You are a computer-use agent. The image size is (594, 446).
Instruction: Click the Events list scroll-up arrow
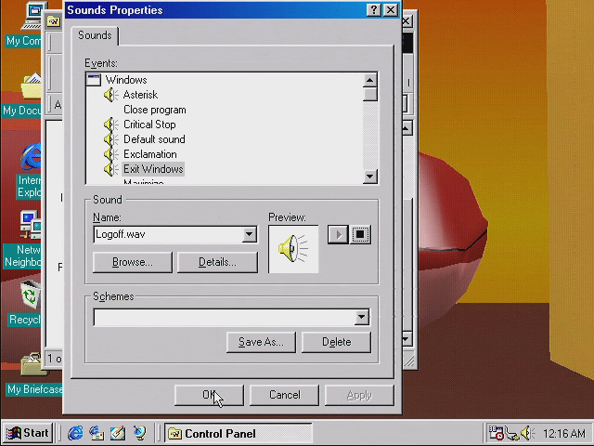click(369, 80)
